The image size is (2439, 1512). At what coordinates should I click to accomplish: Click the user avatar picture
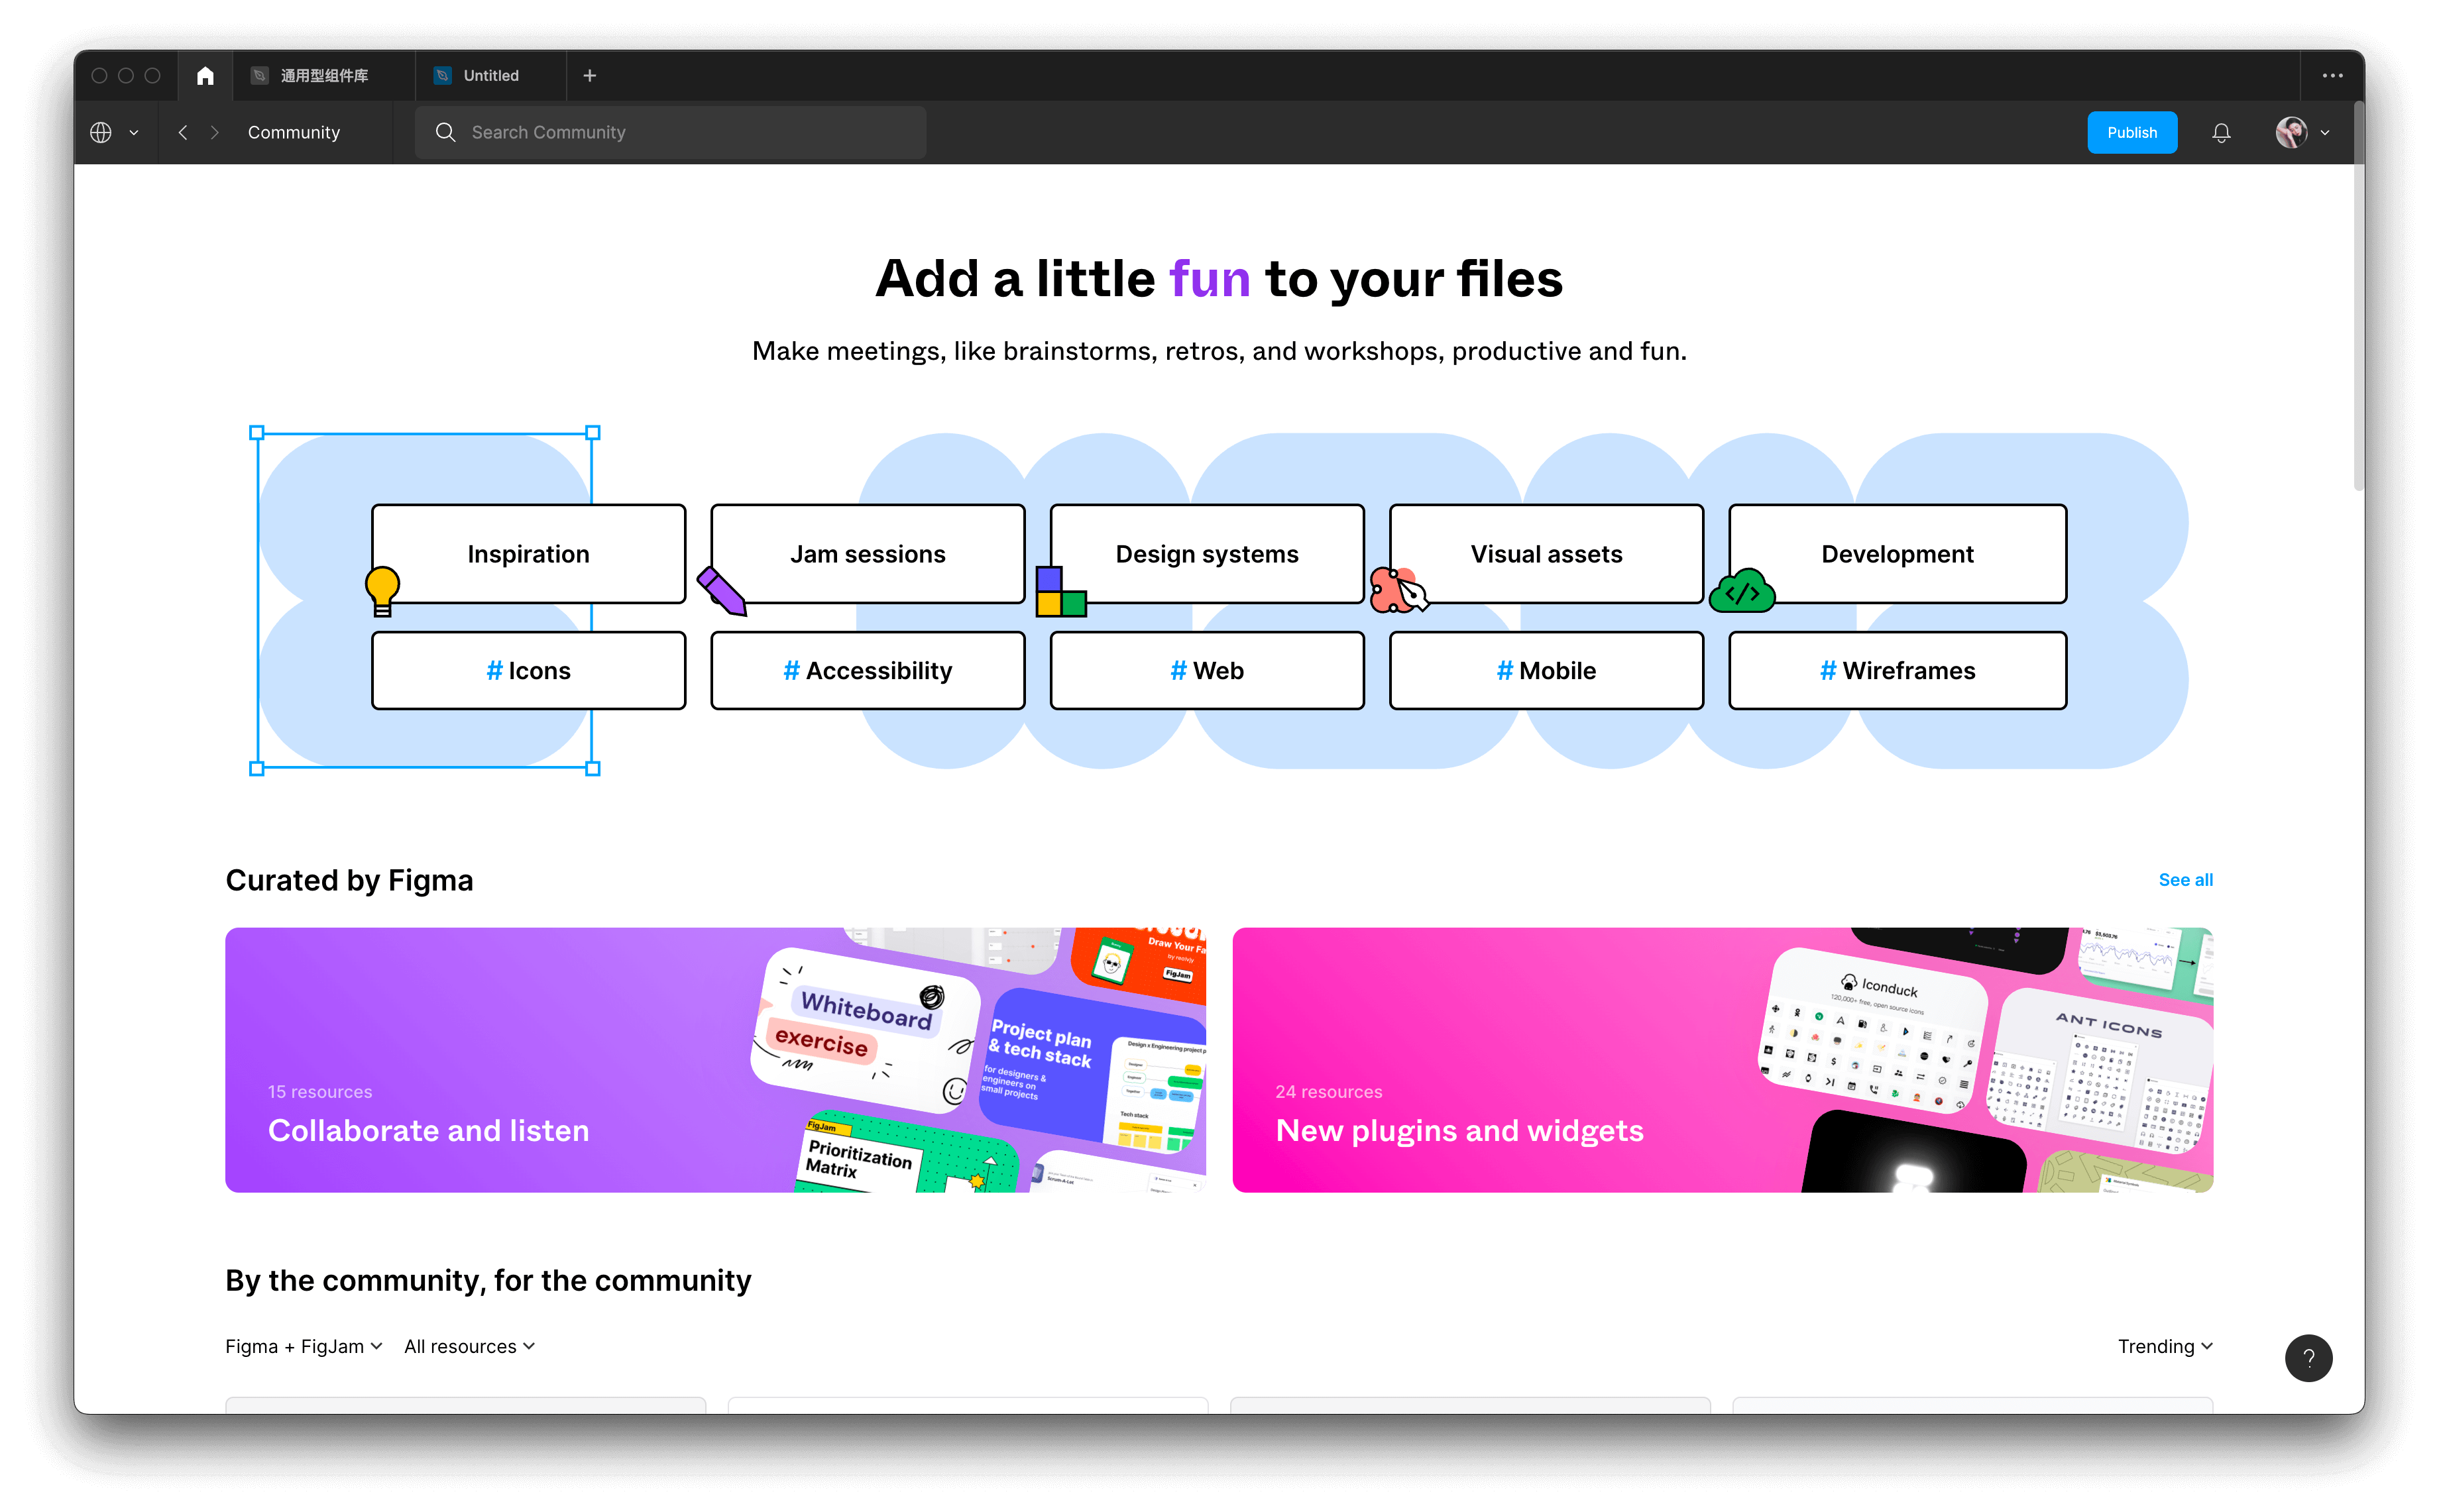point(2291,133)
